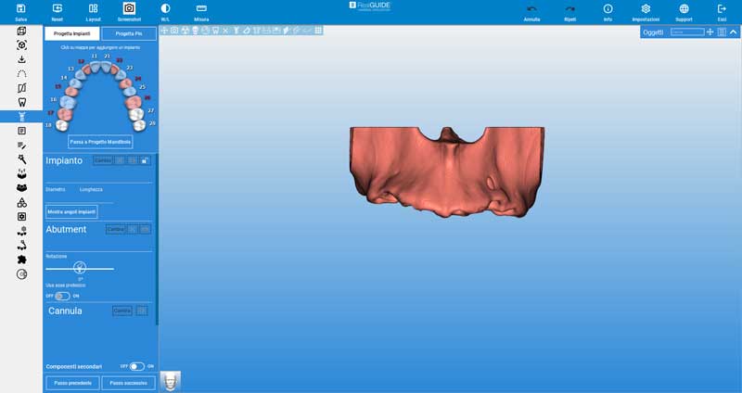Viewport: 742px width, 393px height.
Task: Enable the Componenti secondari switch
Action: (x=137, y=366)
